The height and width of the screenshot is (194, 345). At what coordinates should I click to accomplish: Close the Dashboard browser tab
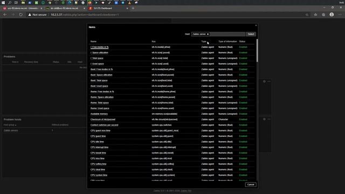[127, 8]
